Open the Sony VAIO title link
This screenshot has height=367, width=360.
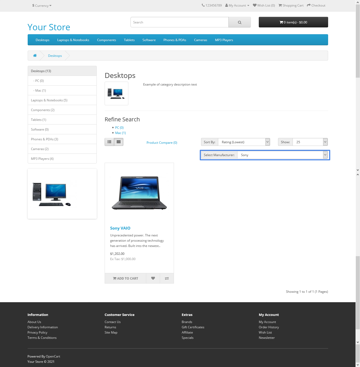pos(120,228)
